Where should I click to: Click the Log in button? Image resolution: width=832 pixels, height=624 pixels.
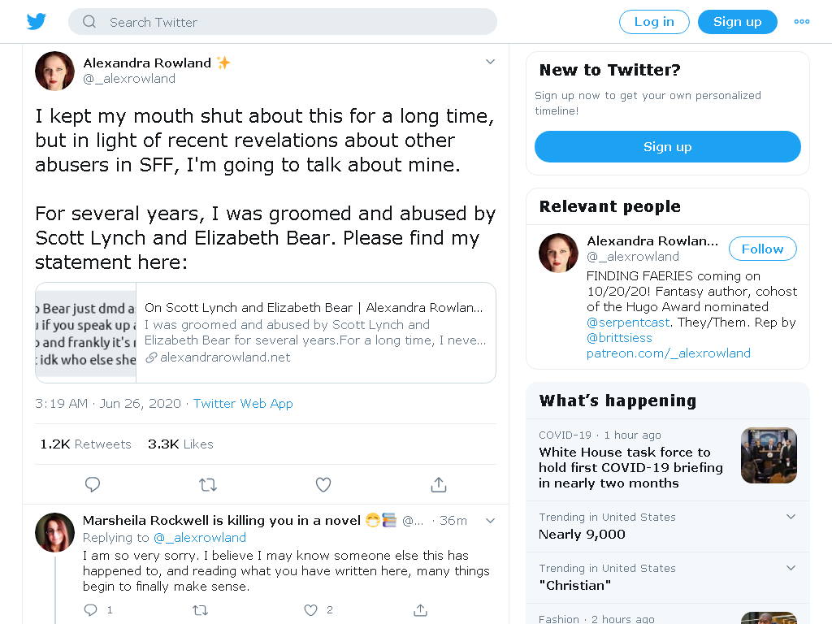pyautogui.click(x=654, y=22)
